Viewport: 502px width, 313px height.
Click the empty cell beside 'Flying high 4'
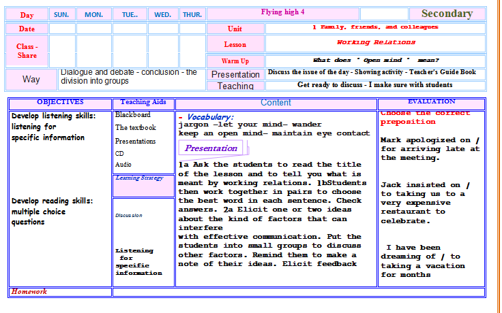384,14
